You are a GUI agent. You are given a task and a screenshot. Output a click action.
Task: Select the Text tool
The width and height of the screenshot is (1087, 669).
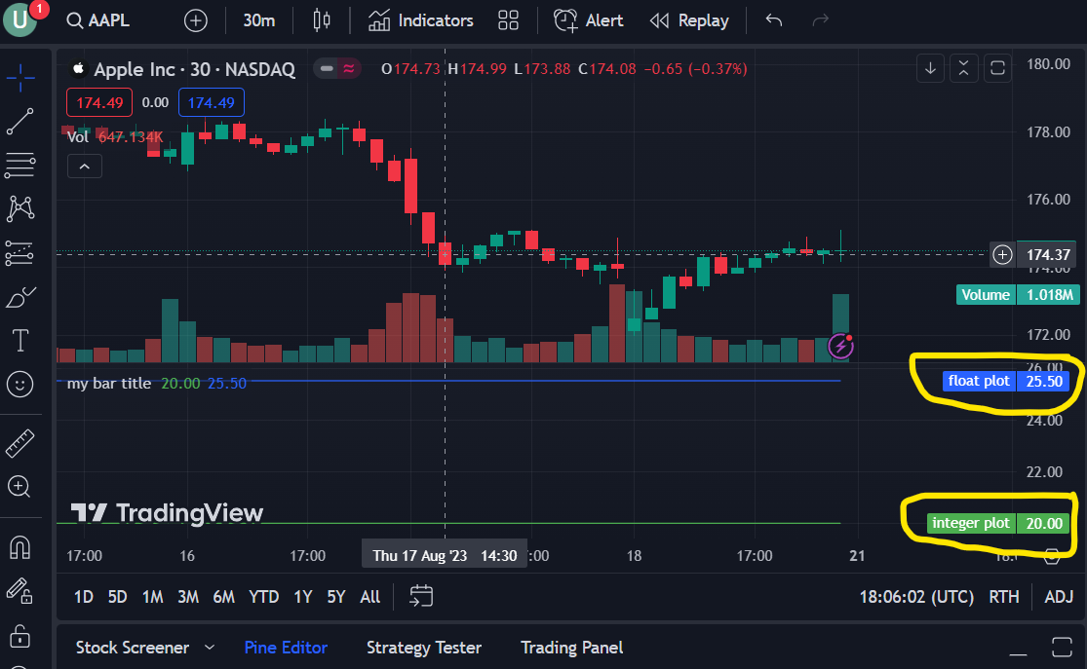pos(20,341)
